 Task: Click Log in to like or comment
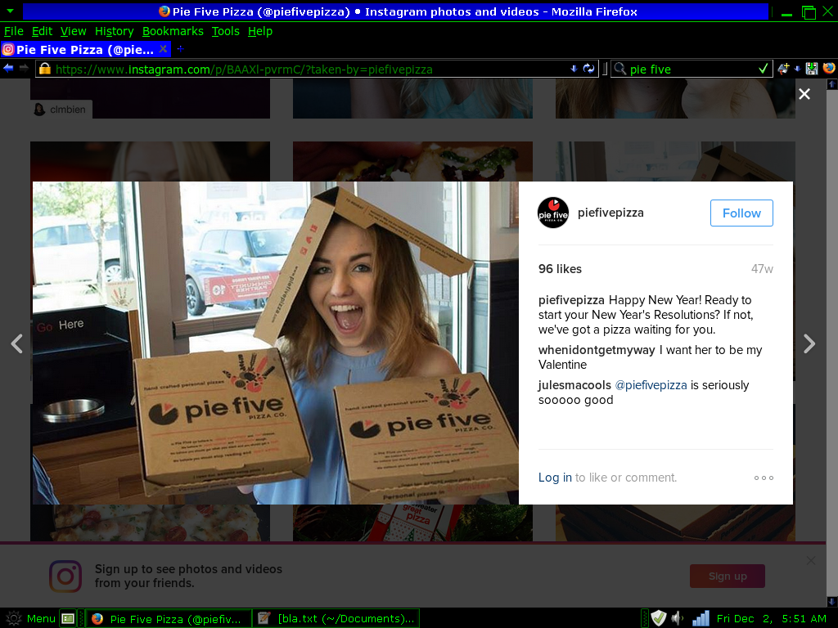coord(555,478)
